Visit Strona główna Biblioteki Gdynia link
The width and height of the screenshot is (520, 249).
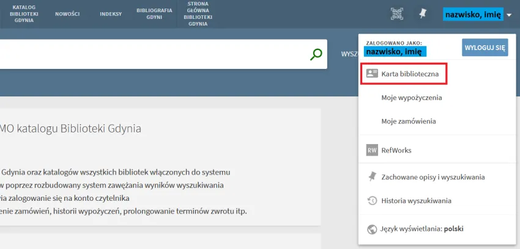pos(198,13)
